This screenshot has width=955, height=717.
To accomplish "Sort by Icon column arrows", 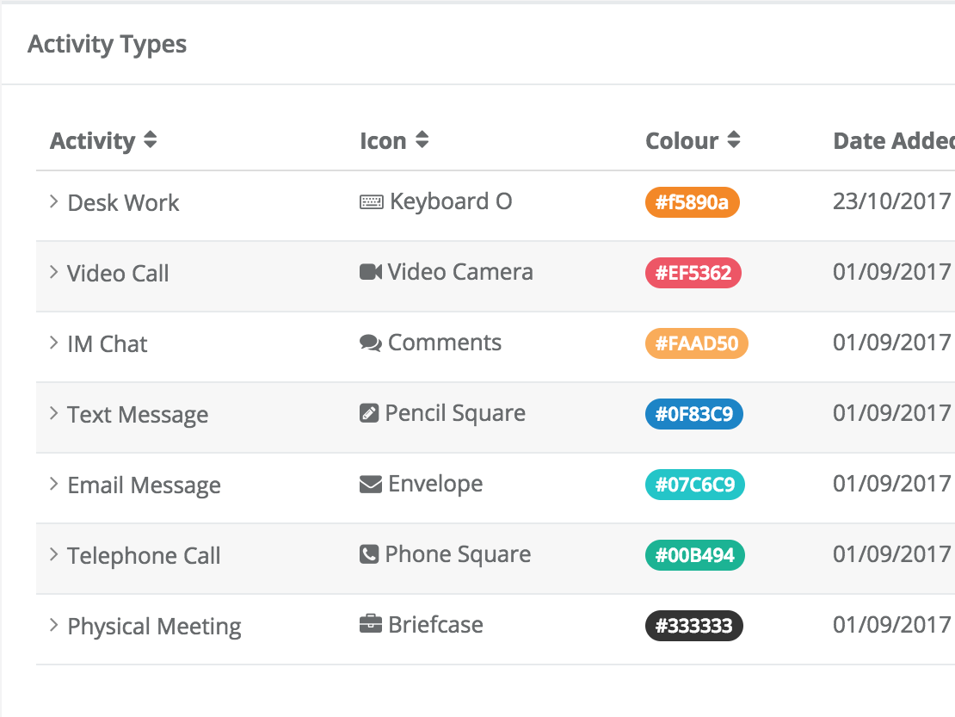I will 422,140.
